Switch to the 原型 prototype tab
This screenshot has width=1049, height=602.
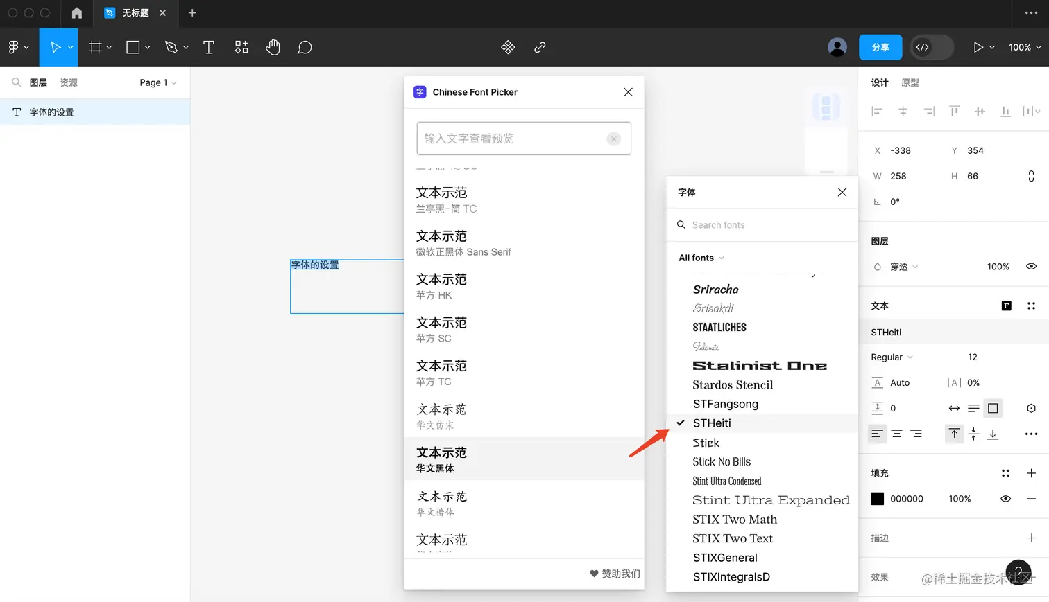pos(910,82)
